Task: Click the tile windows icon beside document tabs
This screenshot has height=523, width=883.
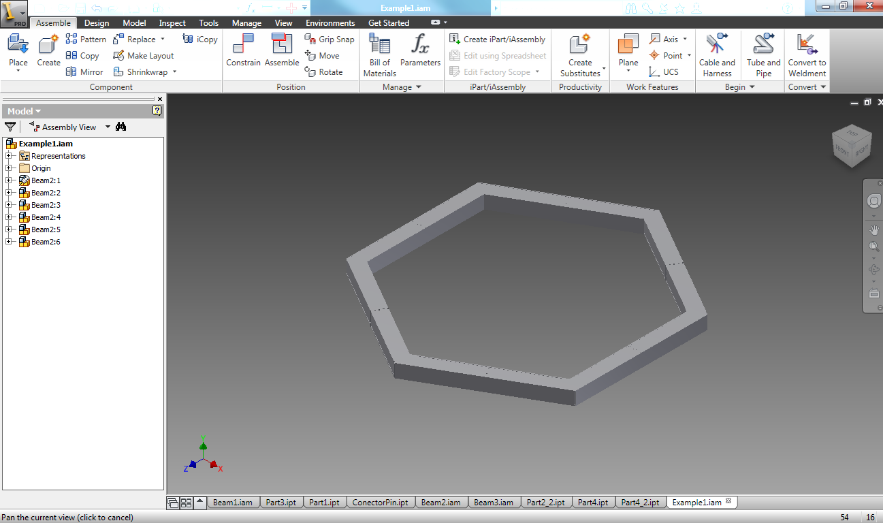Action: pos(186,503)
